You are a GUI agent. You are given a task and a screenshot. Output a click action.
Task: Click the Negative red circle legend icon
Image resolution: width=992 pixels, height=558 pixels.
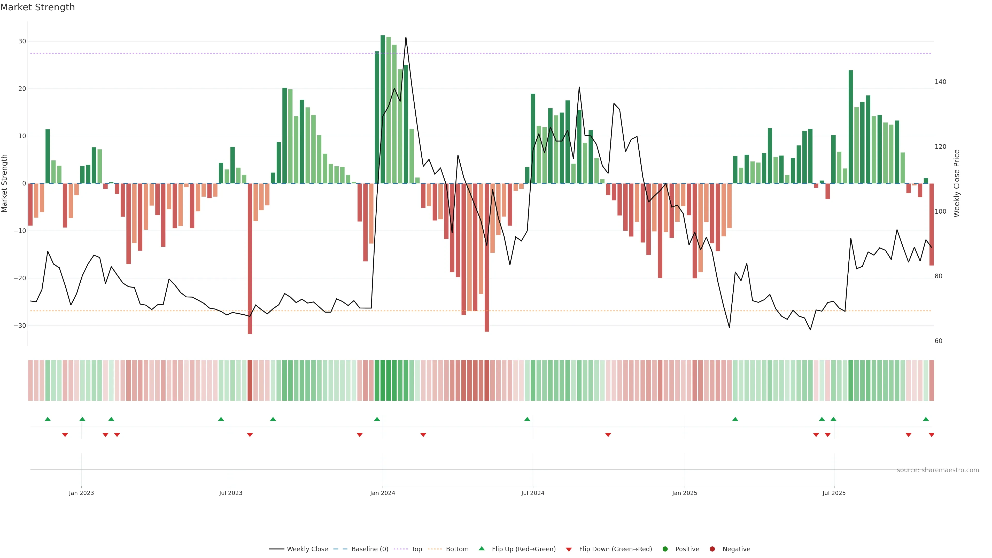[712, 549]
